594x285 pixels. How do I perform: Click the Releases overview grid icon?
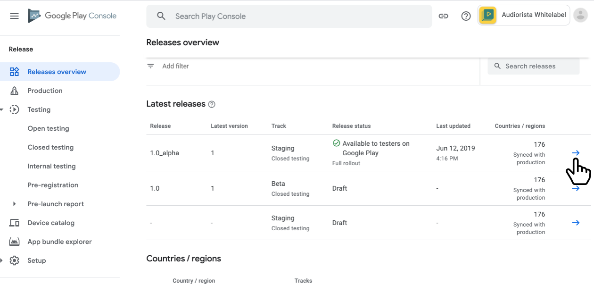pos(15,72)
